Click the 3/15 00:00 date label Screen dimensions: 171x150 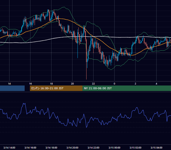click(x=114, y=147)
